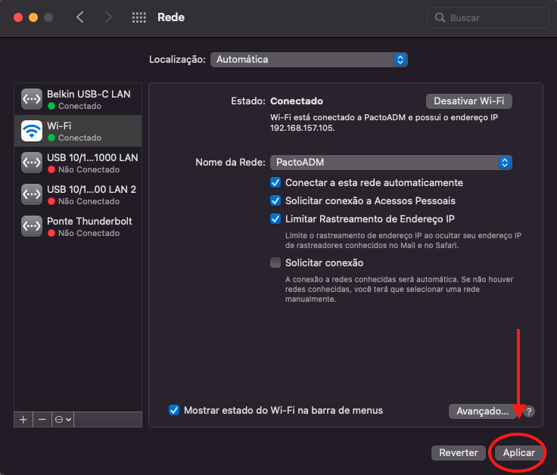The height and width of the screenshot is (475, 557).
Task: Click the Ponte Thunderbolt interface icon
Action: (32, 226)
